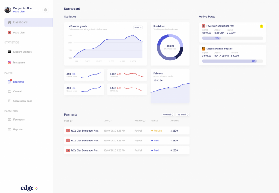The width and height of the screenshot is (279, 193).
Task: Go to Payments page in the sidebar
Action: pyautogui.click(x=19, y=120)
